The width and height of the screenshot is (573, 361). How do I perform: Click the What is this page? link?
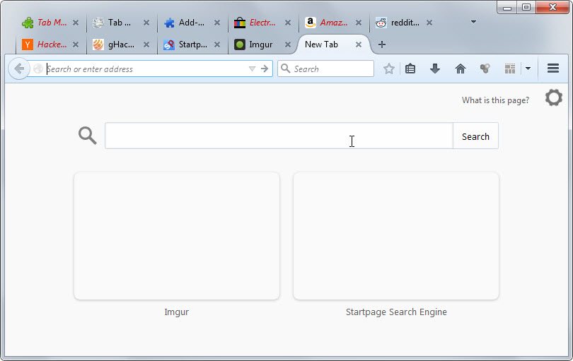point(495,100)
